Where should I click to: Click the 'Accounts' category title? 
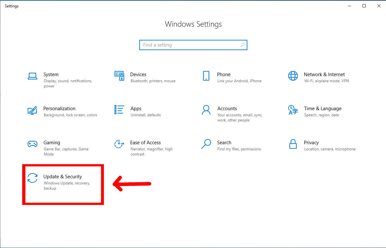(x=227, y=109)
